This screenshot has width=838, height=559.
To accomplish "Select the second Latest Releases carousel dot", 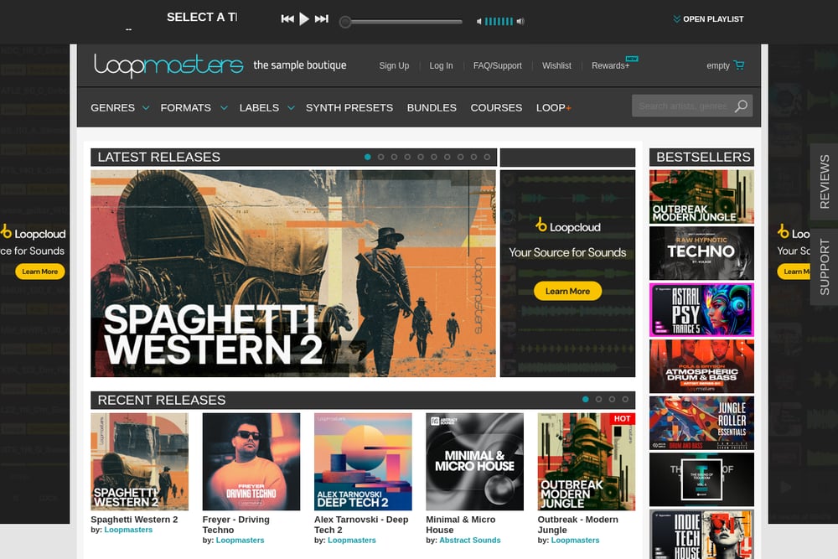I will click(x=381, y=157).
